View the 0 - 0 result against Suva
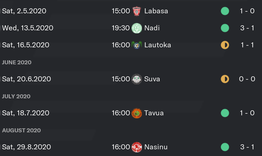Viewport: 262px width, 156px height. click(x=247, y=79)
